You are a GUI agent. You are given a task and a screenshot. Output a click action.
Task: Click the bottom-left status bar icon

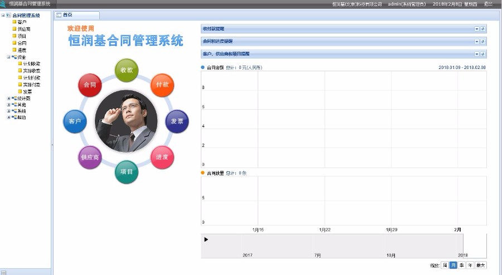[3, 272]
